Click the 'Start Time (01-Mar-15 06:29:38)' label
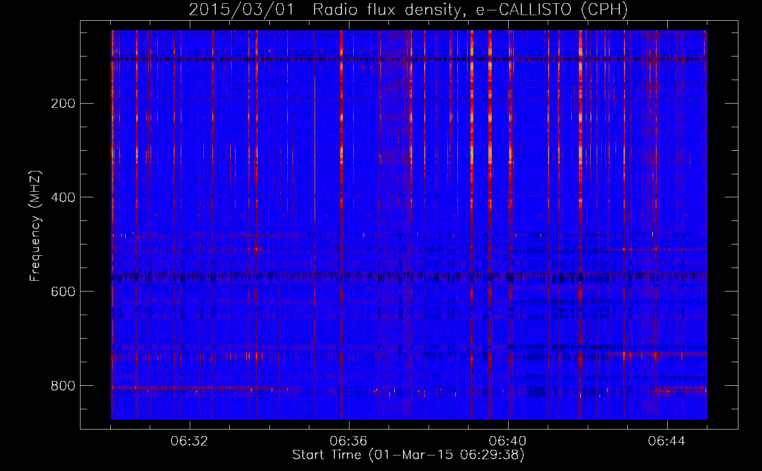Image resolution: width=762 pixels, height=471 pixels. [408, 455]
